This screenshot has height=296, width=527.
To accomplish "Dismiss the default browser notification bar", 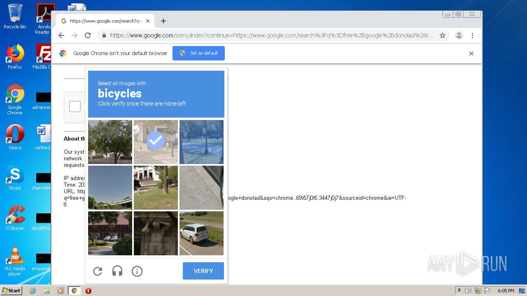I will 471,53.
